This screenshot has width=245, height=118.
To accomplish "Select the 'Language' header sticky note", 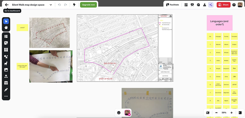I will tap(218, 36).
